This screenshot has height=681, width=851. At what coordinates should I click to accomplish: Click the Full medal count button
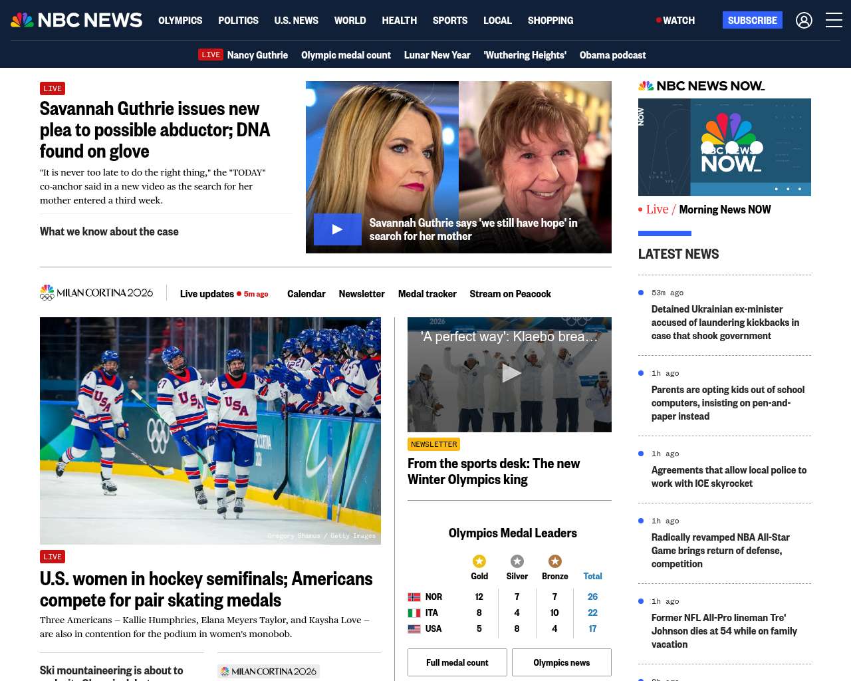tap(457, 662)
